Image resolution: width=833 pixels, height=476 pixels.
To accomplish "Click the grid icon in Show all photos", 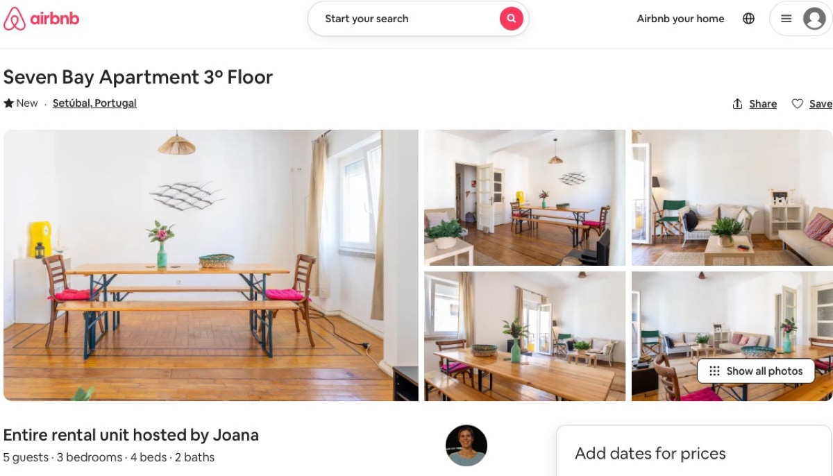I will click(714, 371).
